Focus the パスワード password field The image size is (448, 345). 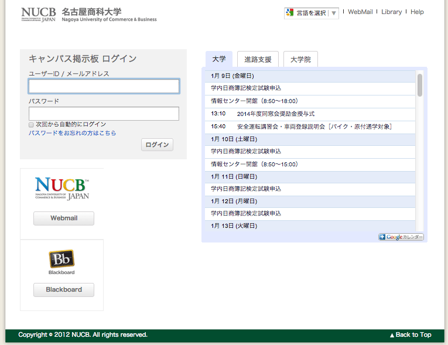(104, 114)
